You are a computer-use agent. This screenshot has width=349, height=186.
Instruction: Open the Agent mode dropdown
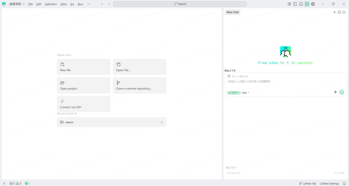point(234,93)
